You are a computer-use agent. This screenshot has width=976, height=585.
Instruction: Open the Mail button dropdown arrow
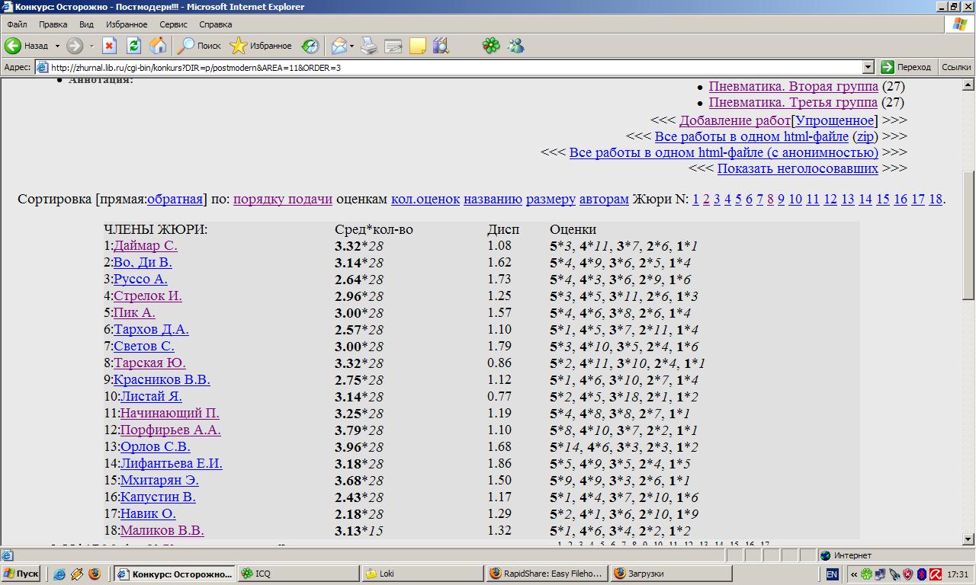(352, 46)
